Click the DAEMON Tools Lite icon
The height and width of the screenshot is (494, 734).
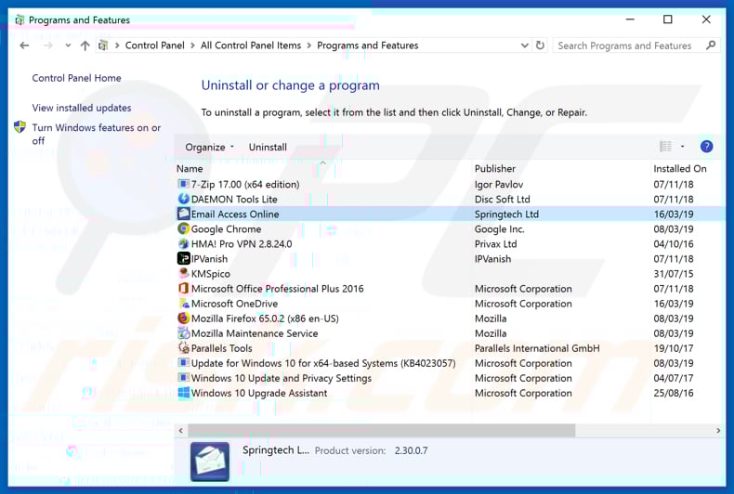(x=184, y=200)
